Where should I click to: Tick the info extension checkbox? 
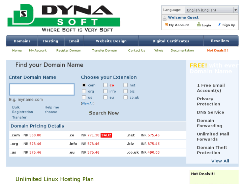(105, 91)
